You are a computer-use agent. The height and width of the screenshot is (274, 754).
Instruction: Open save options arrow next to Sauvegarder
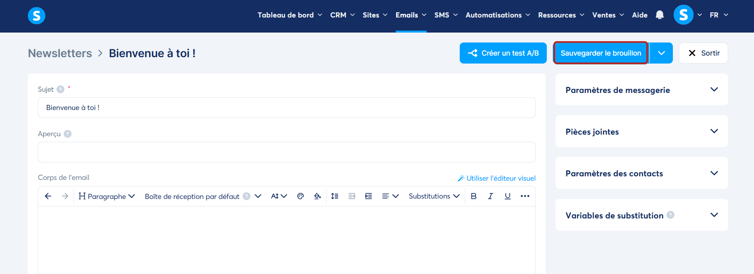pos(661,53)
